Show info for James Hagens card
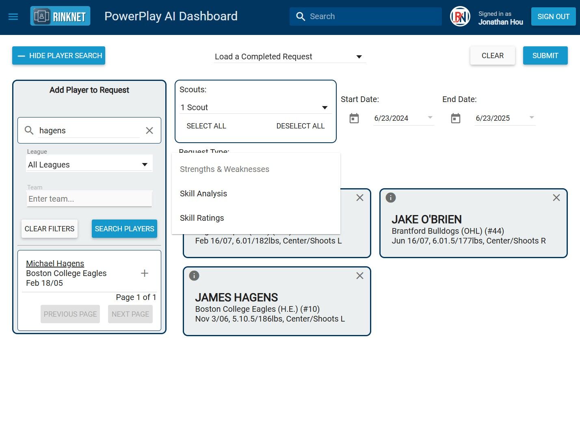This screenshot has height=424, width=580. pyautogui.click(x=194, y=276)
